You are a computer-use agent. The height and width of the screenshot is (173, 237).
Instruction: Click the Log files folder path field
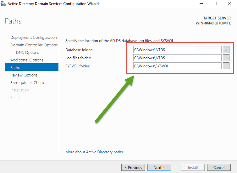[x=177, y=58]
